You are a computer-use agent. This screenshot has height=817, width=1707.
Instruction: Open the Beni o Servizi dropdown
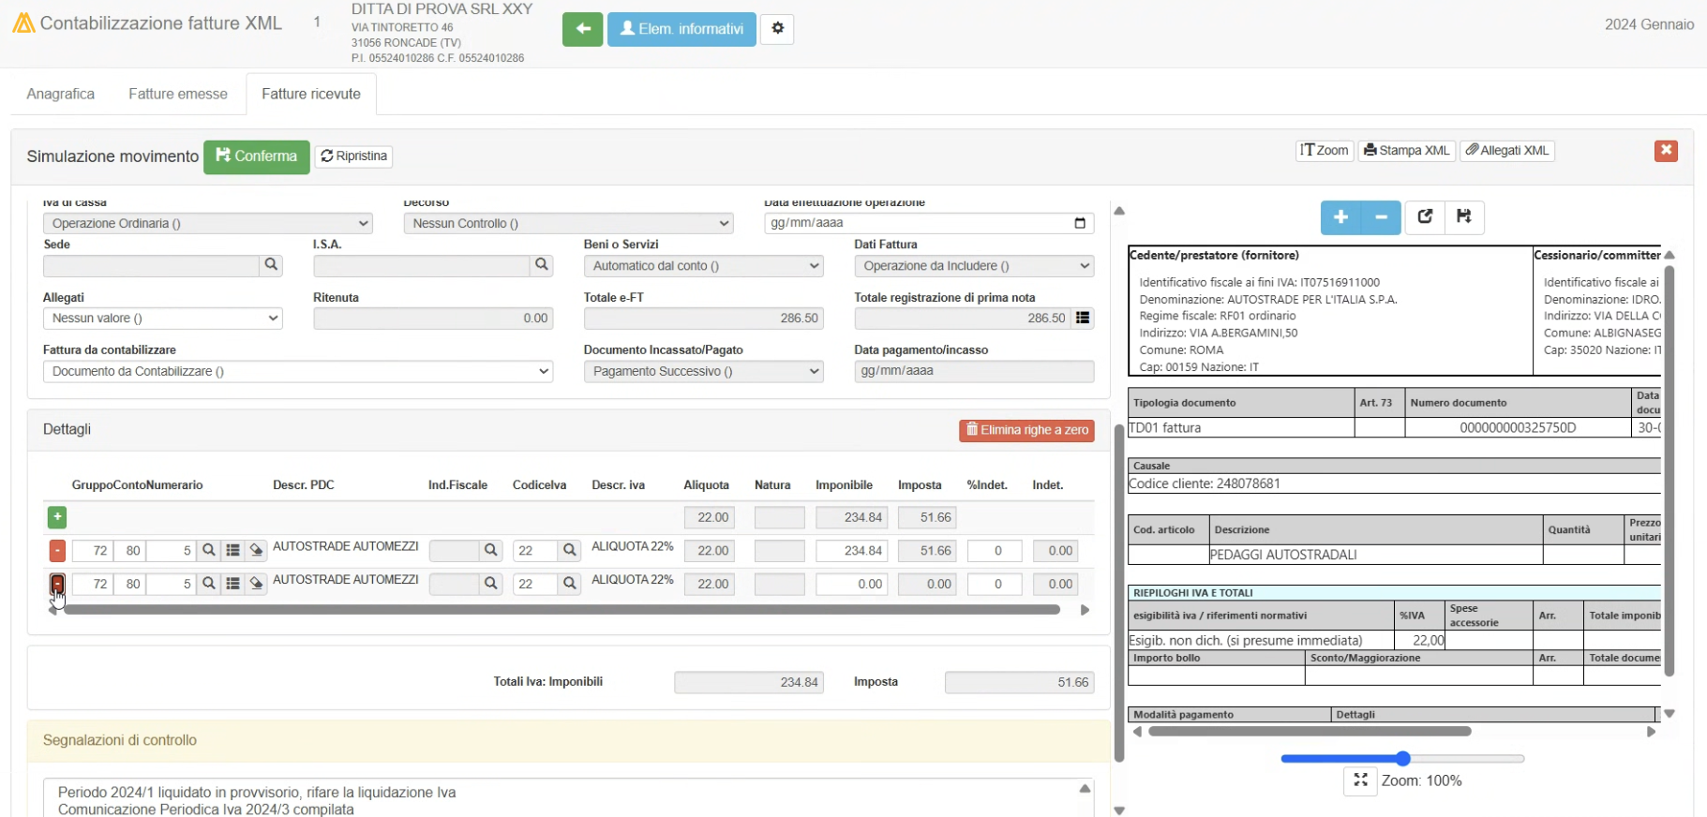[x=703, y=266]
